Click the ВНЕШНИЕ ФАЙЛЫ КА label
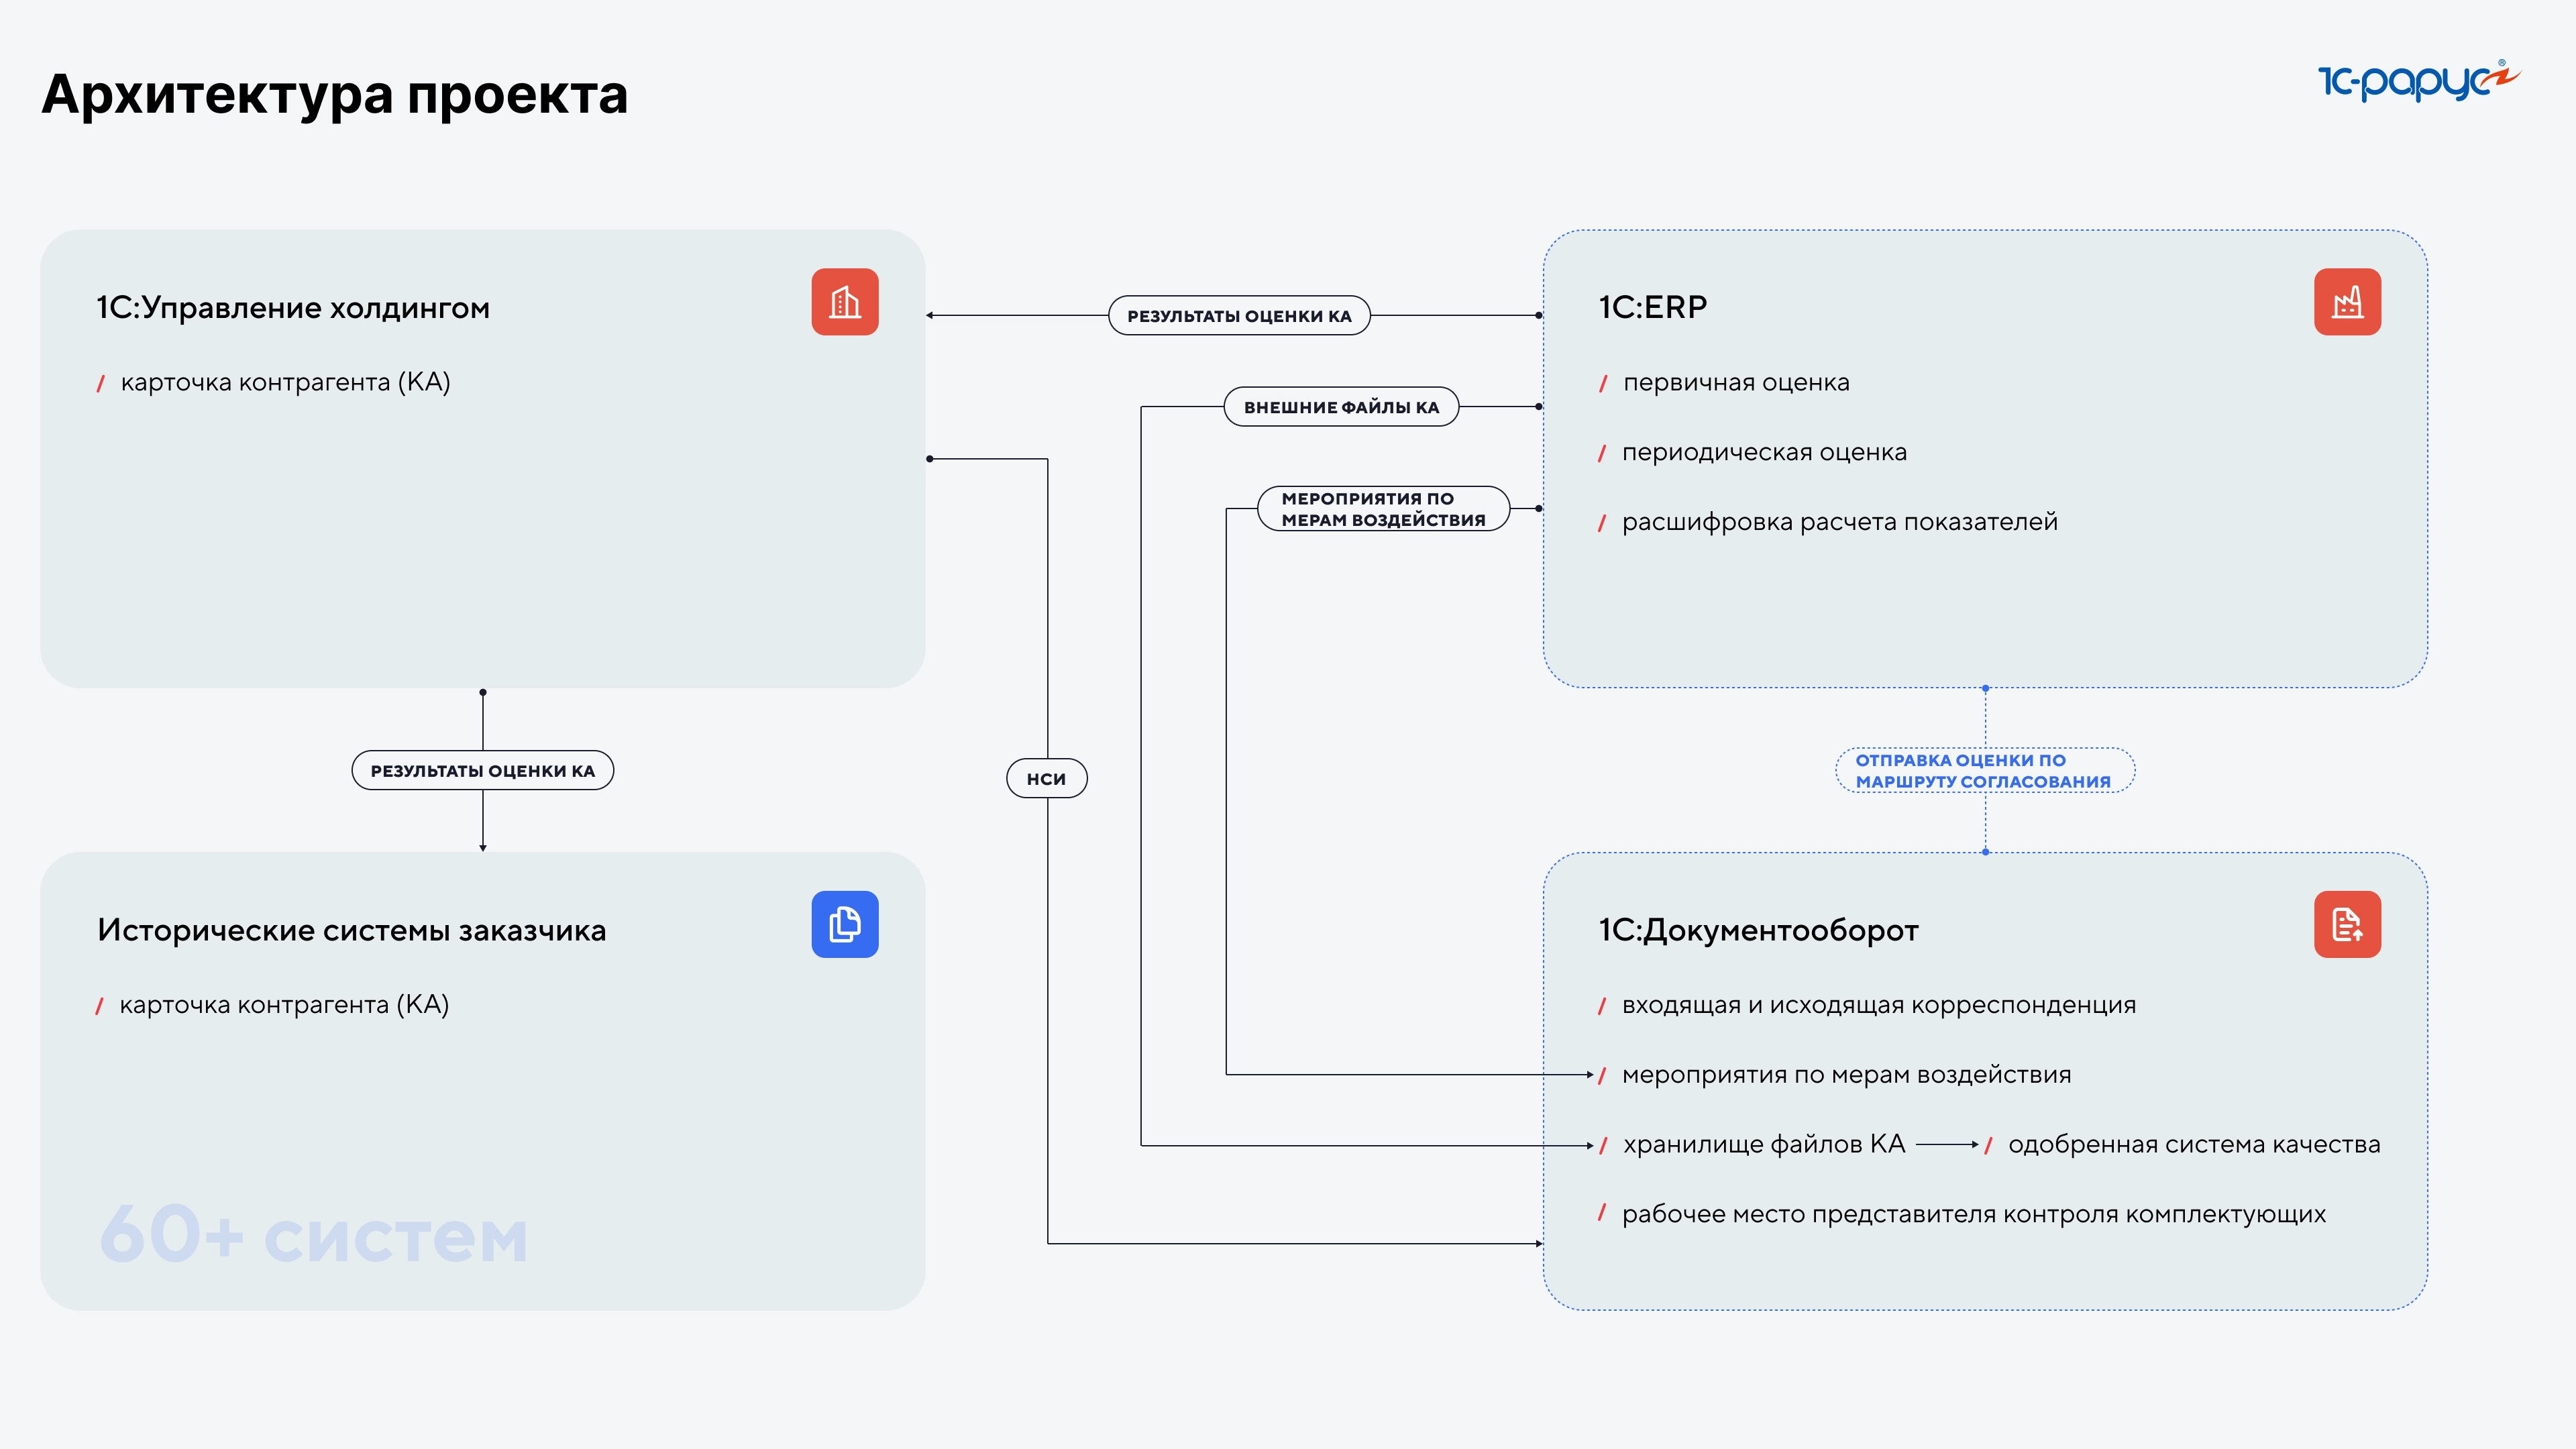 (x=1340, y=407)
